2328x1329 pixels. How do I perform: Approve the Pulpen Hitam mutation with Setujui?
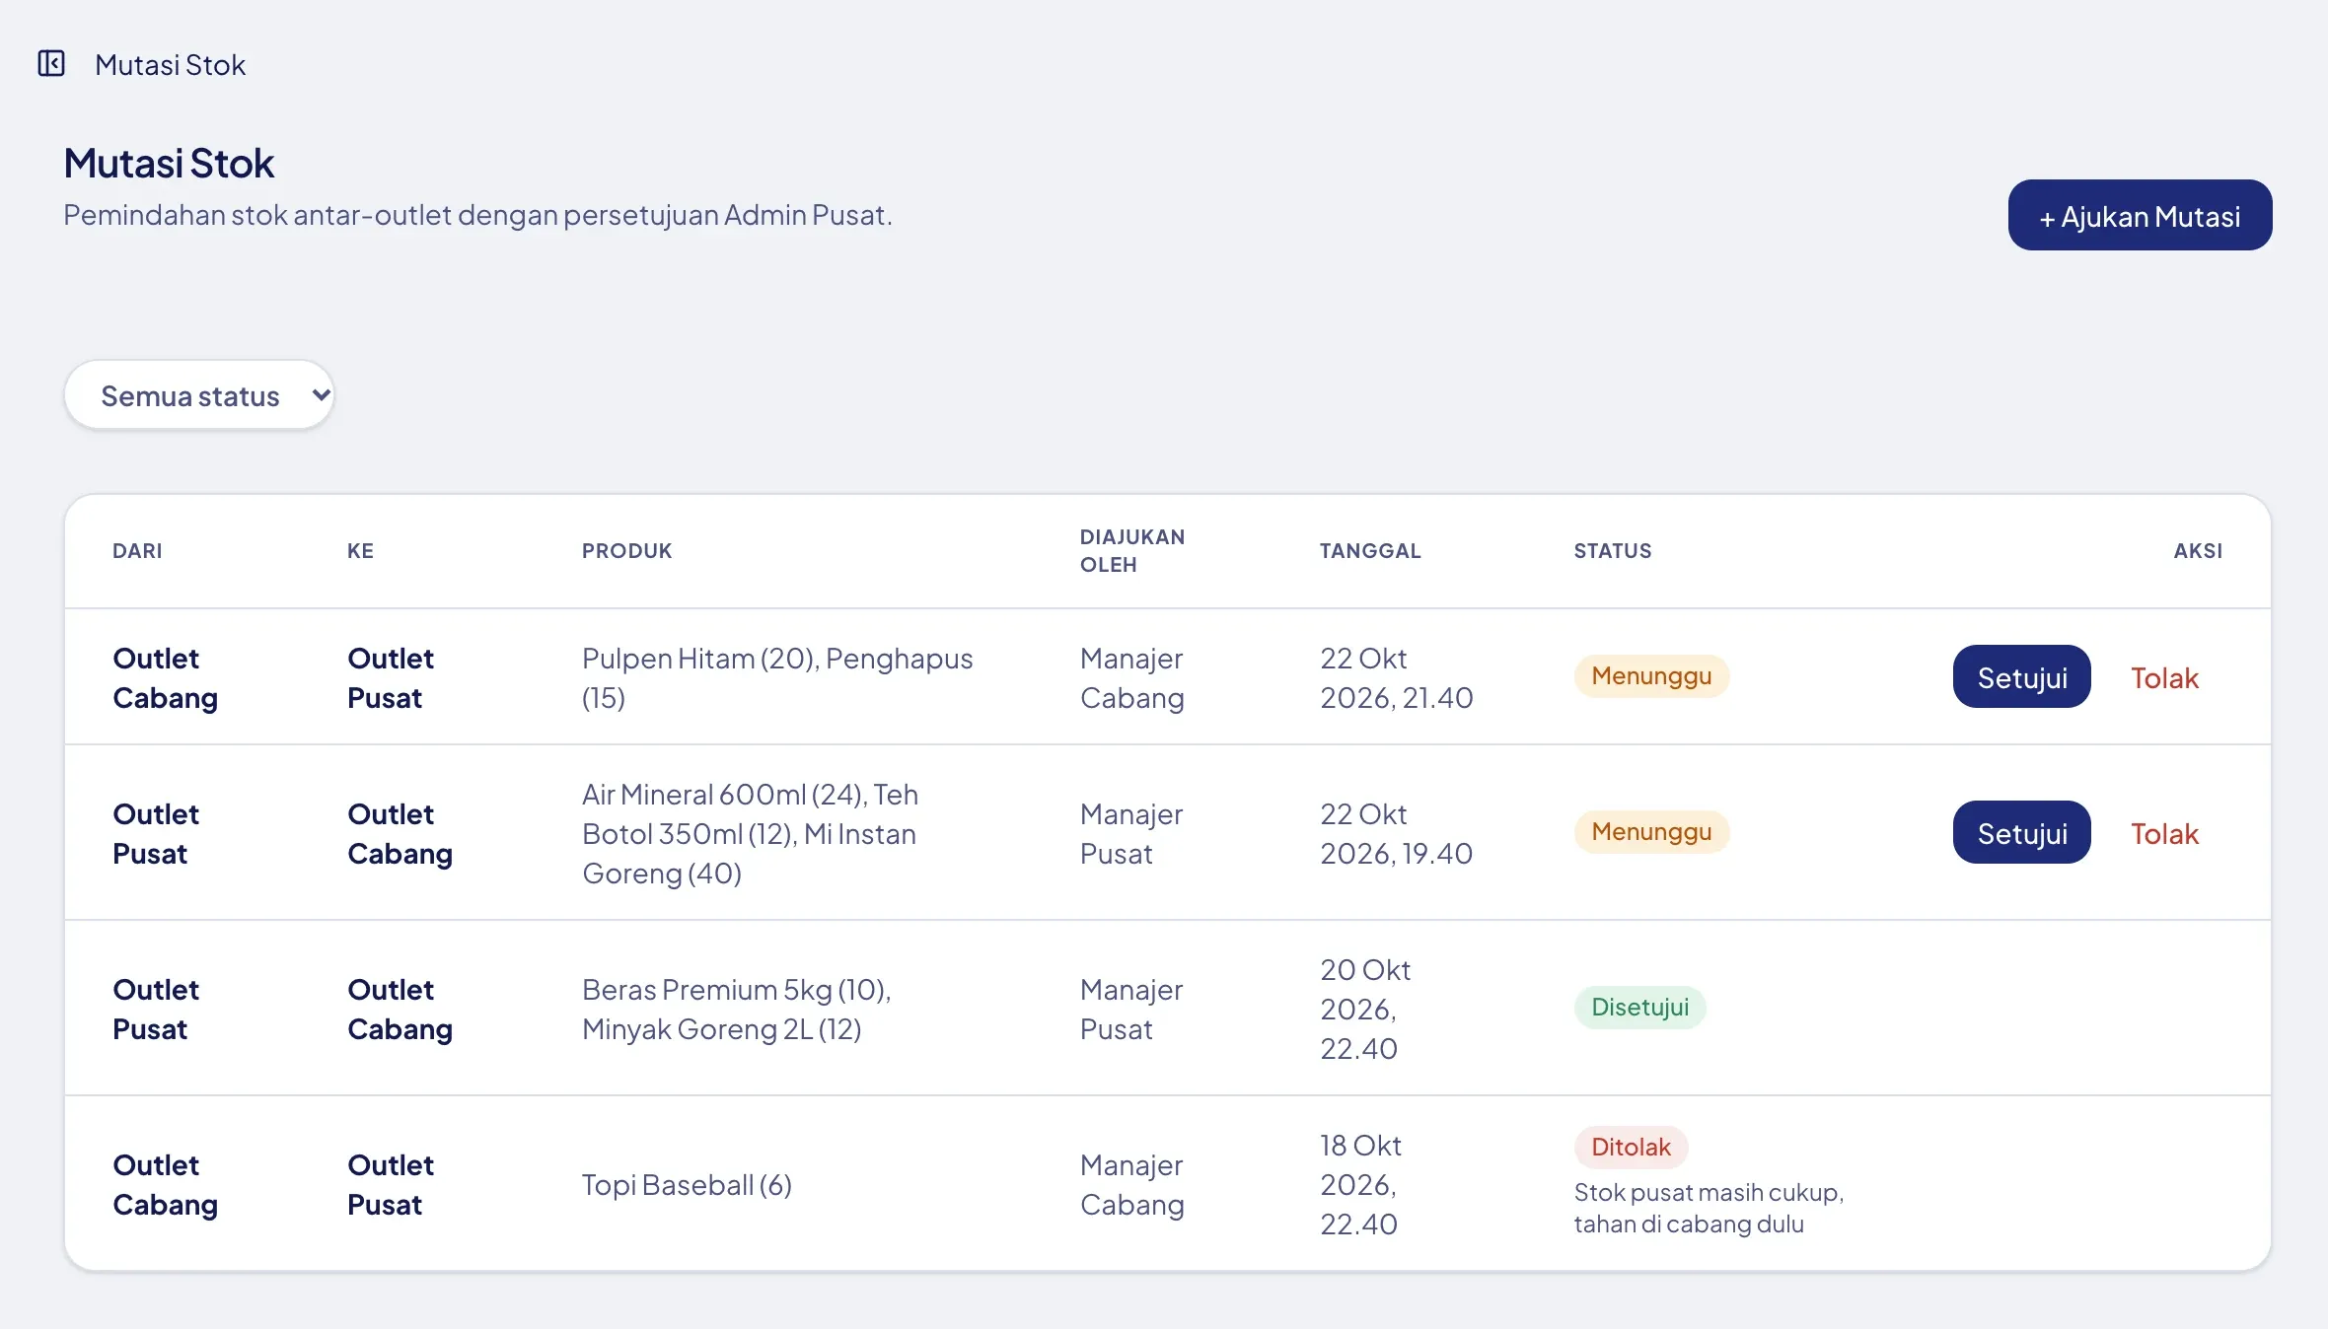2021,677
